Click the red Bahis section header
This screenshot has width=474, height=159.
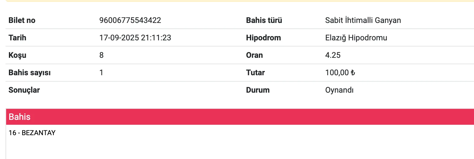click(240, 117)
